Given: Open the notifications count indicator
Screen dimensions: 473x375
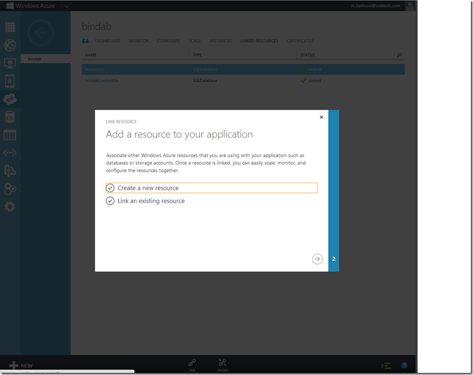Looking at the screenshot, I should [386, 366].
